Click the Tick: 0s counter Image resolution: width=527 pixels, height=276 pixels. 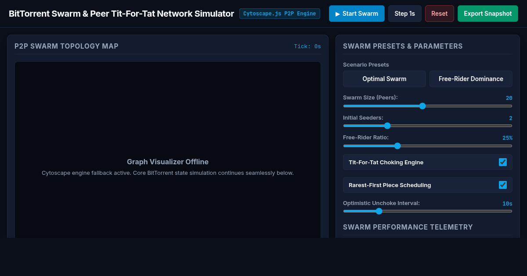click(x=307, y=46)
